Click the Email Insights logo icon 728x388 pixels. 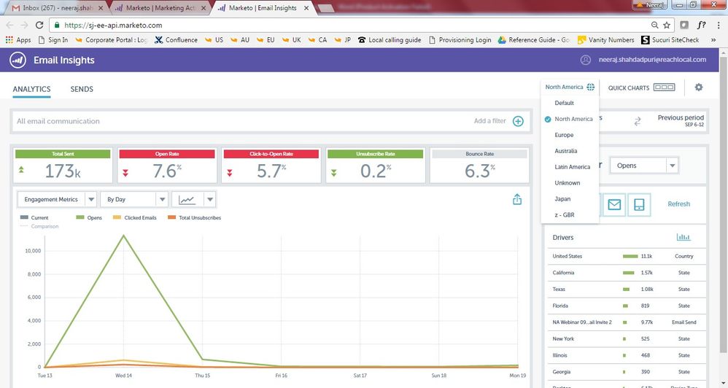[18, 60]
